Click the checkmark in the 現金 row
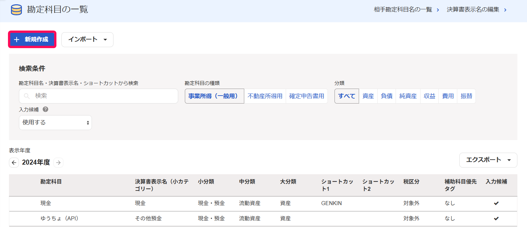 496,203
